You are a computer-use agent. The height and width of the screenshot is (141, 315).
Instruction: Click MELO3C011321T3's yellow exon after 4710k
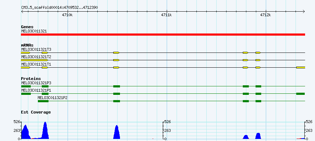pyautogui.click(x=116, y=53)
